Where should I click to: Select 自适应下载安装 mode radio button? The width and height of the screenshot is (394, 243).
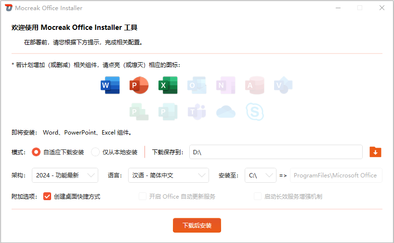36,152
